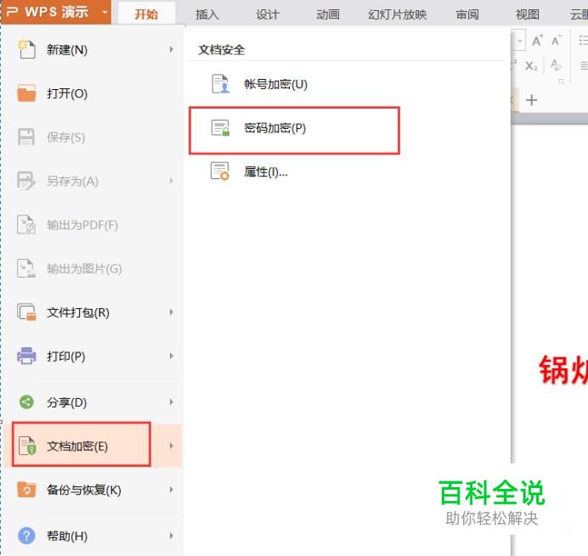Click the Account encryption icon
This screenshot has width=588, height=556.
coord(221,84)
